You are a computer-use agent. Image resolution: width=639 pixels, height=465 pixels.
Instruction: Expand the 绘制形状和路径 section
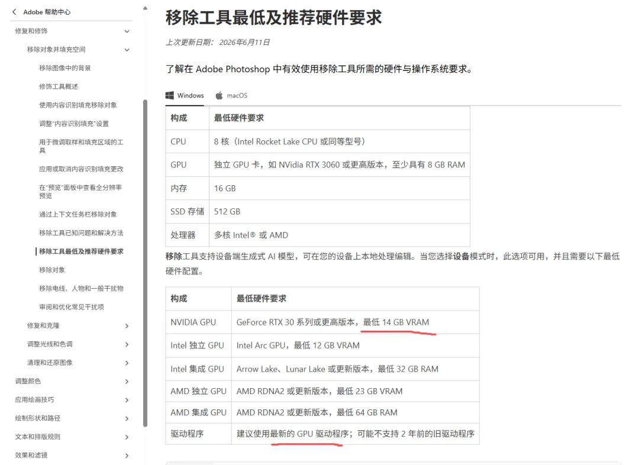pyautogui.click(x=127, y=418)
